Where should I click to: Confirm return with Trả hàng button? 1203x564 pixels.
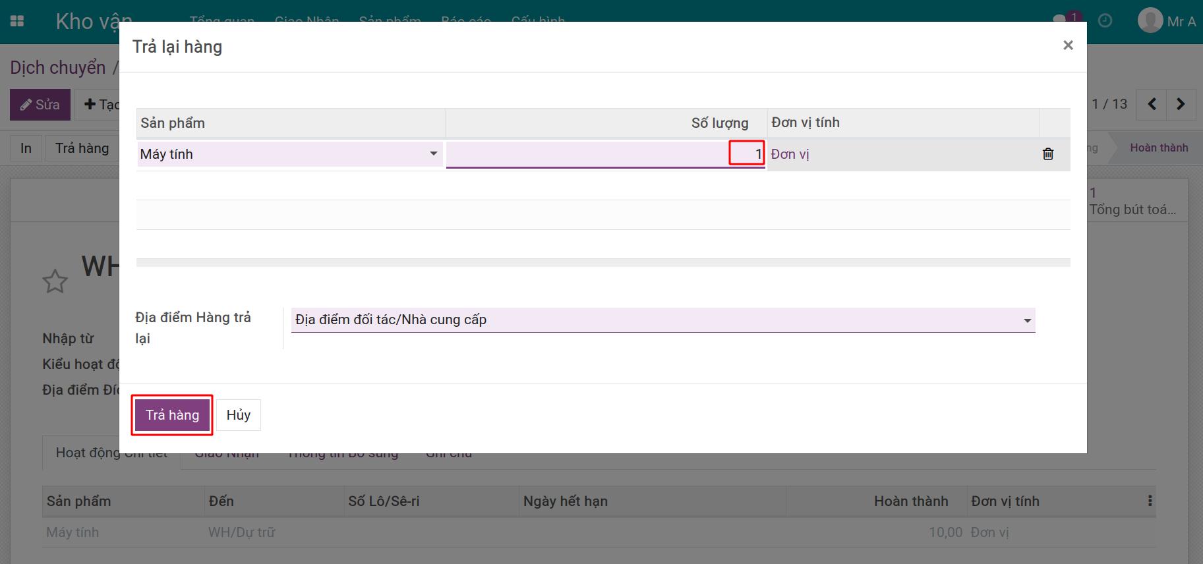tap(172, 415)
